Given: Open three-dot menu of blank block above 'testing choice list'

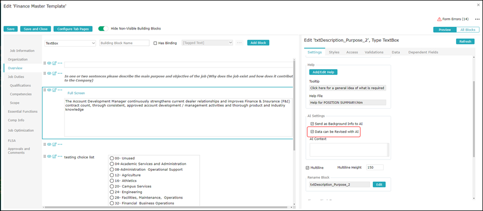Looking at the screenshot, I should coord(60,144).
